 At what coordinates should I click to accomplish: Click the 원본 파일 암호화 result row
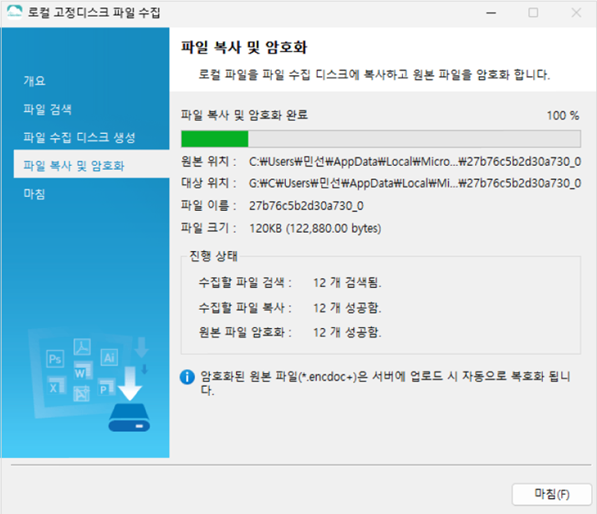click(x=290, y=332)
